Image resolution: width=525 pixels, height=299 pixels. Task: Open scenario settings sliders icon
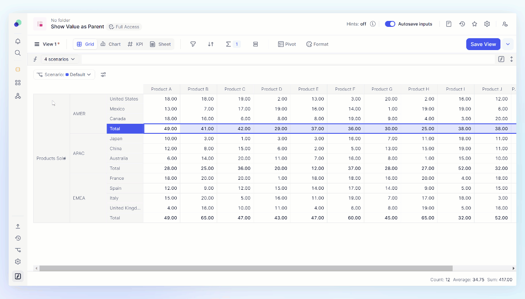pos(103,75)
